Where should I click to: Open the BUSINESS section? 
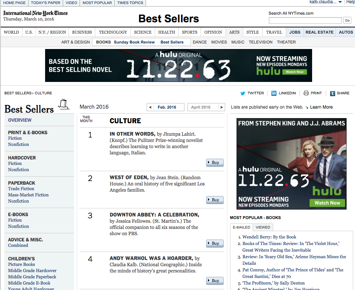tap(82, 32)
